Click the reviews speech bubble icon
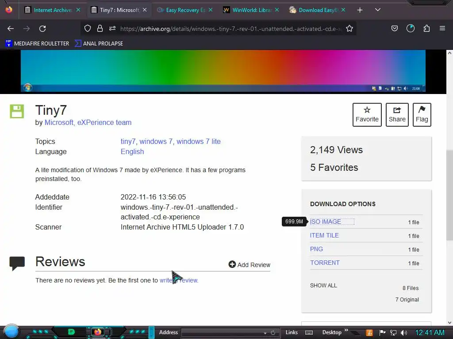This screenshot has width=453, height=339. 17,263
